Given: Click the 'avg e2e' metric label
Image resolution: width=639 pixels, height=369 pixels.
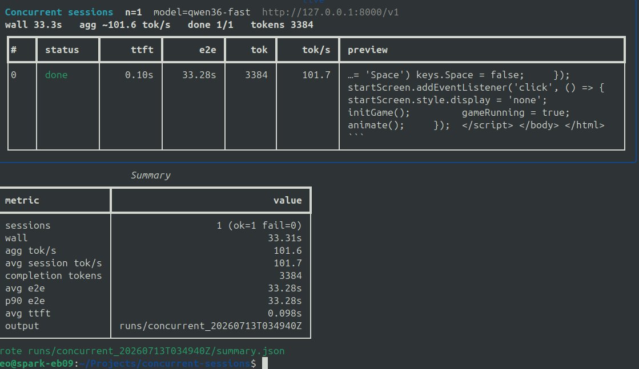Looking at the screenshot, I should point(25,289).
